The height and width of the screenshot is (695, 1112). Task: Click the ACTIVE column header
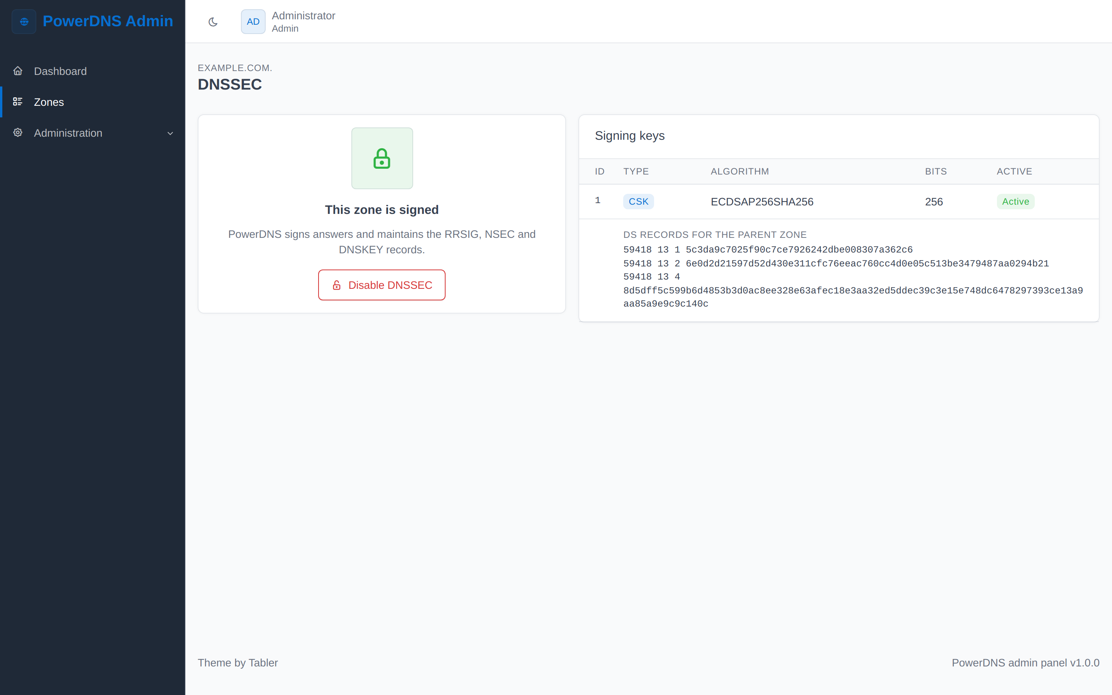pyautogui.click(x=1014, y=171)
